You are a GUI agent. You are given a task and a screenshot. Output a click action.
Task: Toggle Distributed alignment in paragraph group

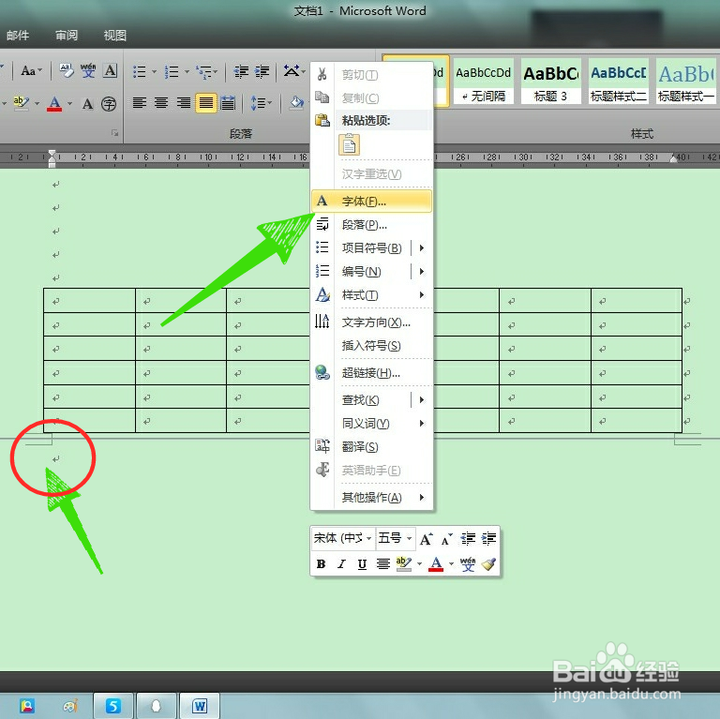(228, 103)
